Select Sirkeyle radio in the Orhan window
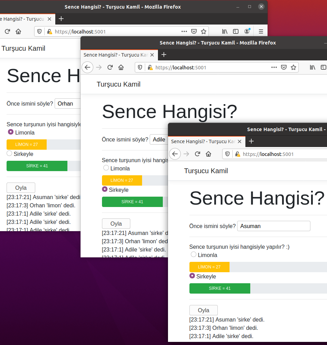327x345 pixels. pyautogui.click(x=9, y=153)
